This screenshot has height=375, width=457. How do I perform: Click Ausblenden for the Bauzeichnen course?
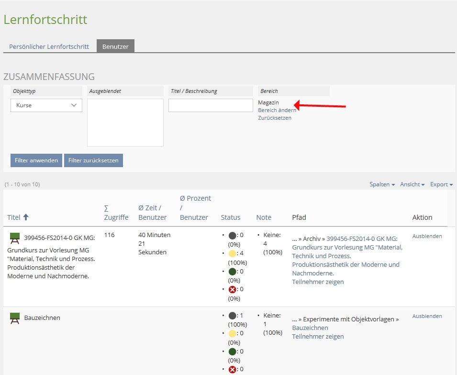click(427, 316)
